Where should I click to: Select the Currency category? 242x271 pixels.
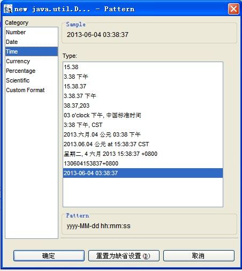pos(32,61)
